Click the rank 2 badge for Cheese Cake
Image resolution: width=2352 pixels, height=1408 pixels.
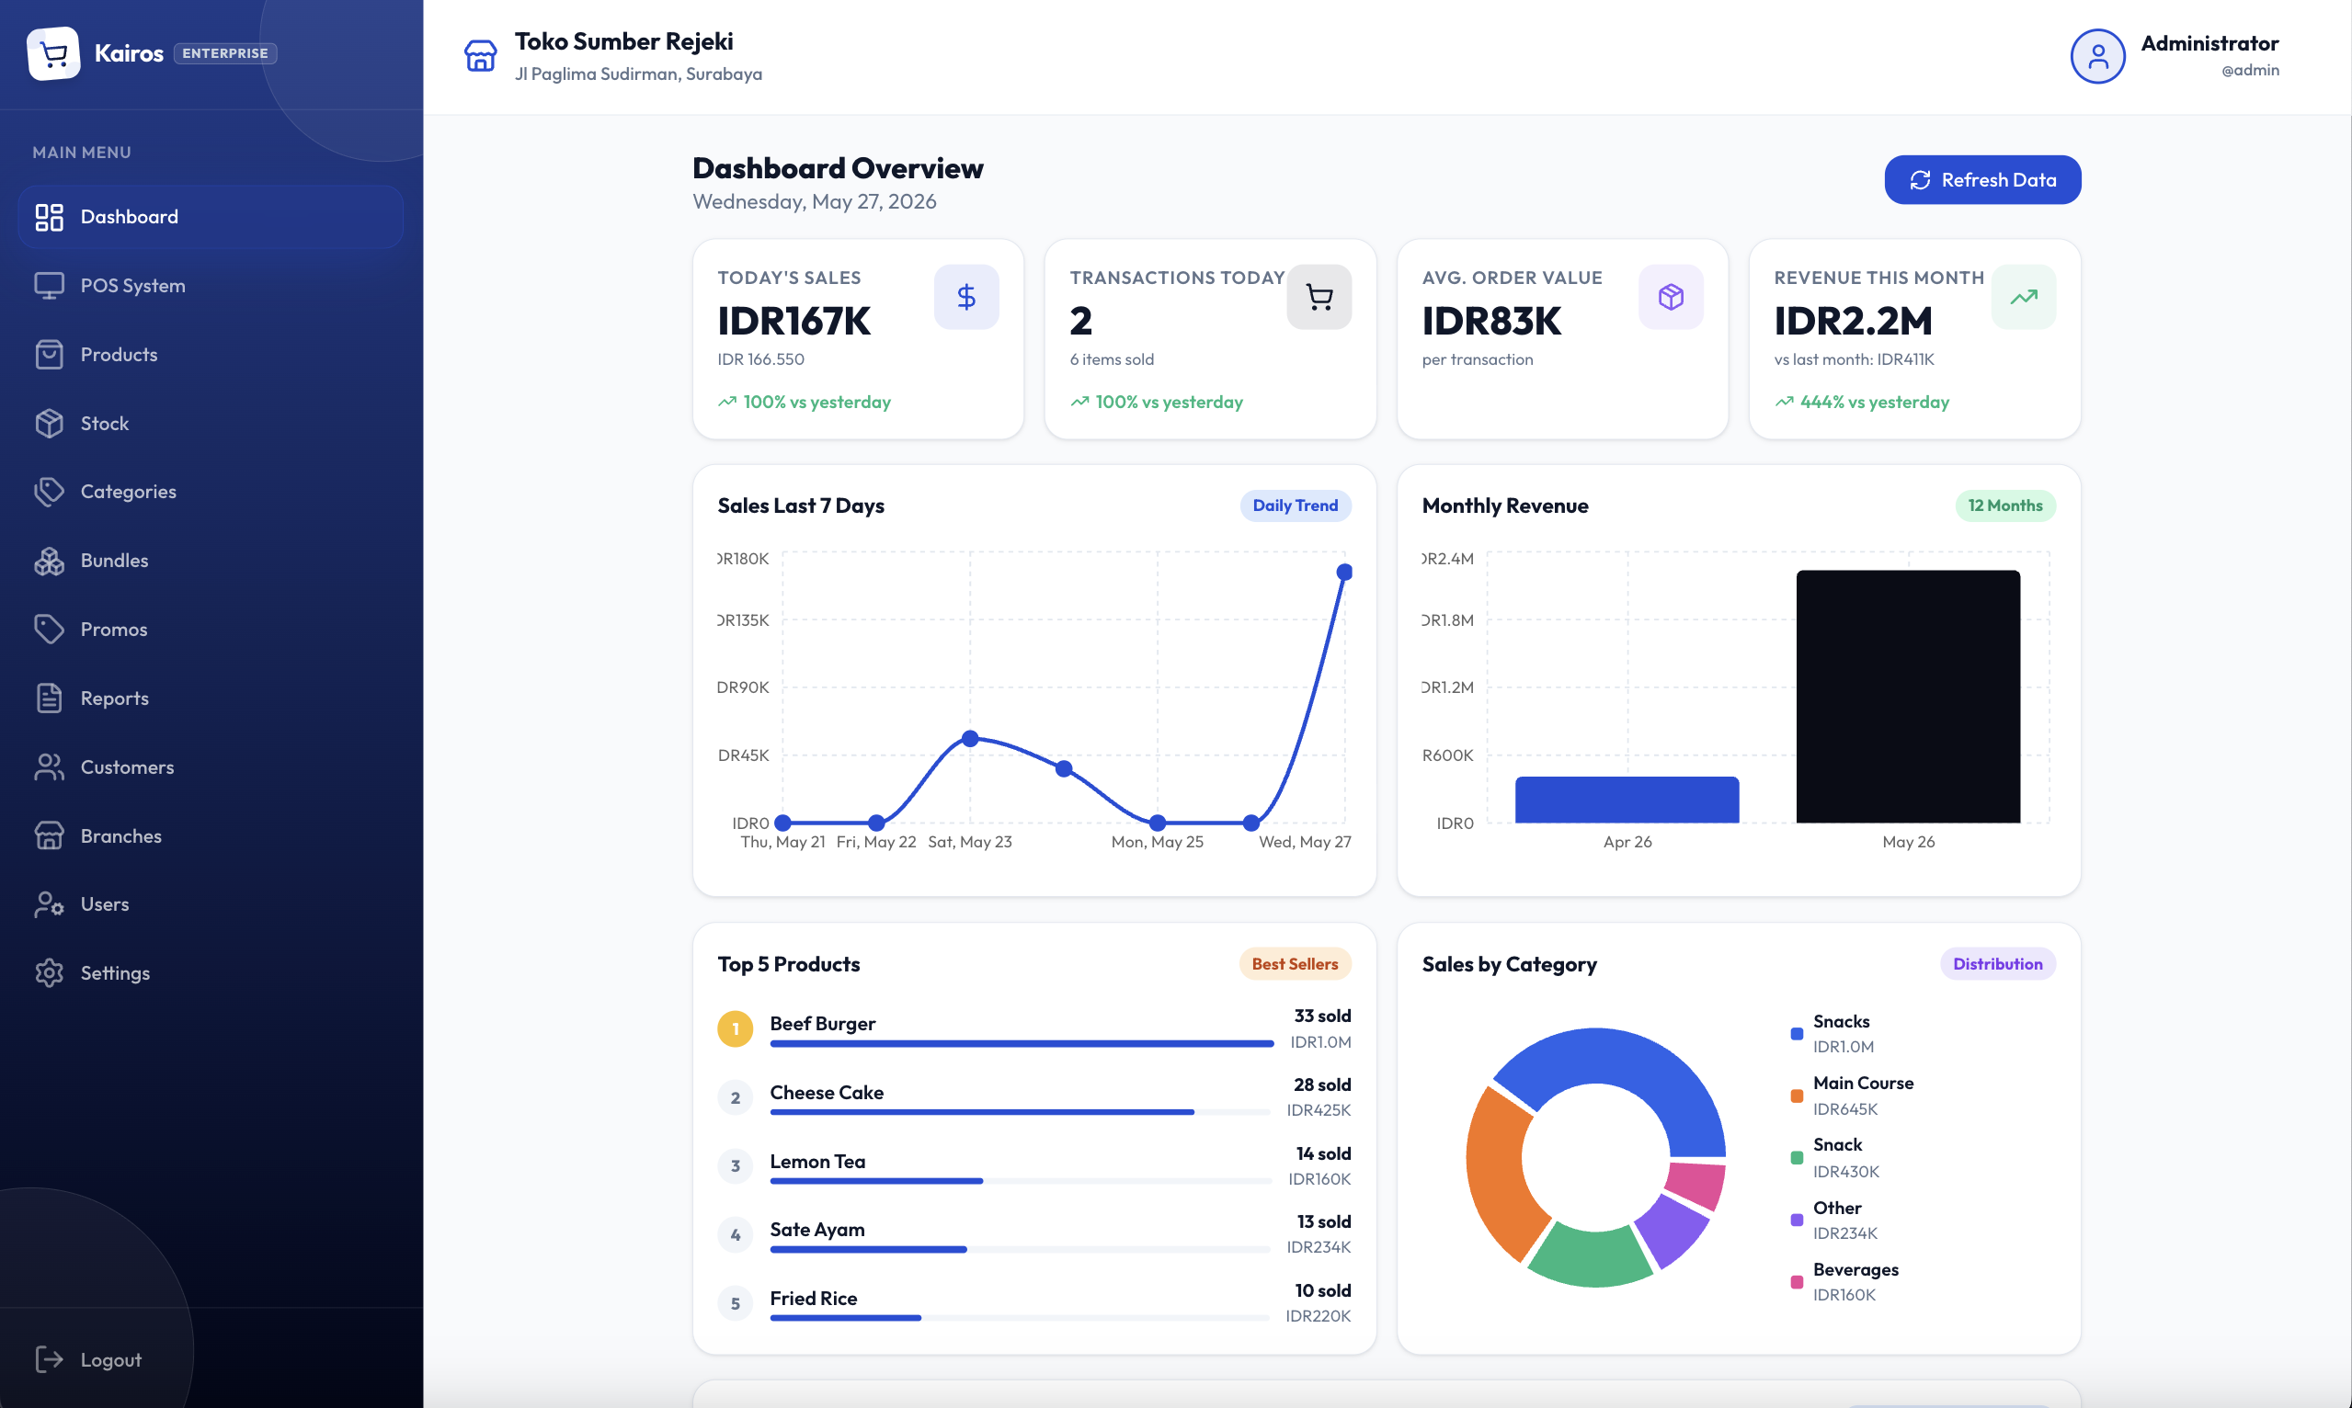[x=735, y=1097]
